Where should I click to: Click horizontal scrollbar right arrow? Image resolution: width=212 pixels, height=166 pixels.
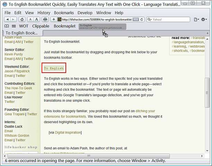202,156
